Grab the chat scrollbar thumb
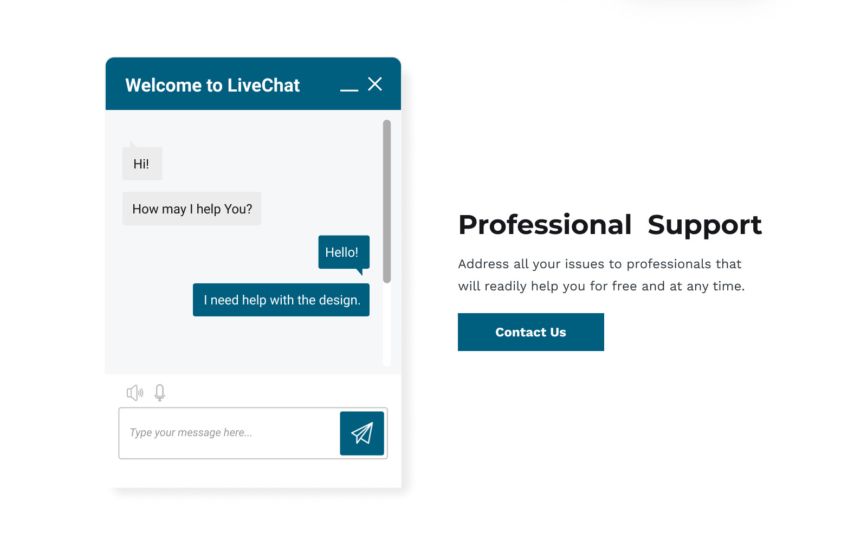This screenshot has height=545, width=867. click(387, 200)
